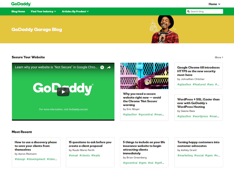Open the secure website article thumbnail image

(144, 76)
